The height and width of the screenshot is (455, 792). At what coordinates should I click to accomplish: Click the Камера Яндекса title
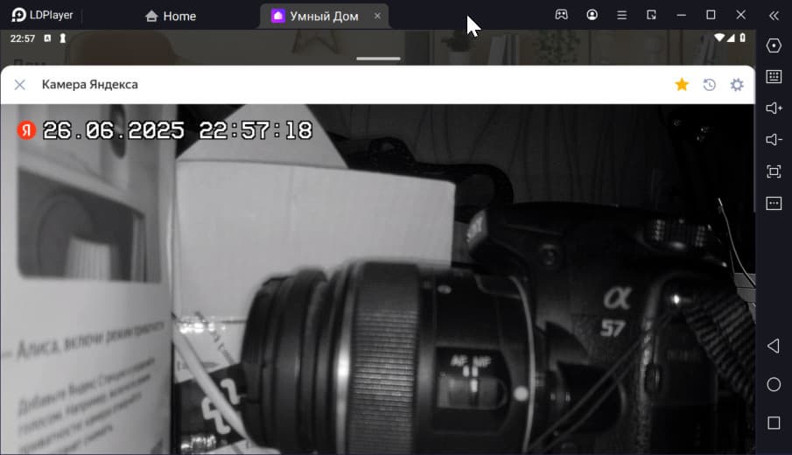(x=90, y=84)
